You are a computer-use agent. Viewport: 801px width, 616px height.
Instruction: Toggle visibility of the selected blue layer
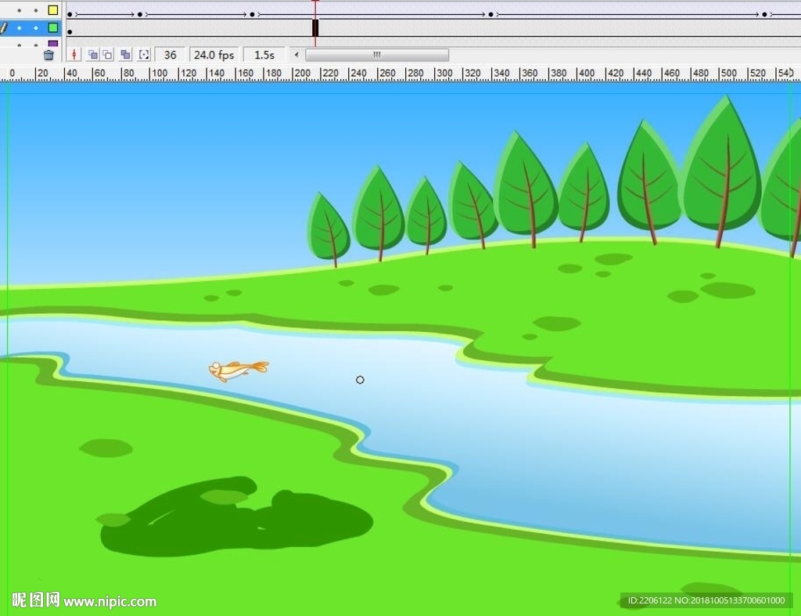pos(20,27)
